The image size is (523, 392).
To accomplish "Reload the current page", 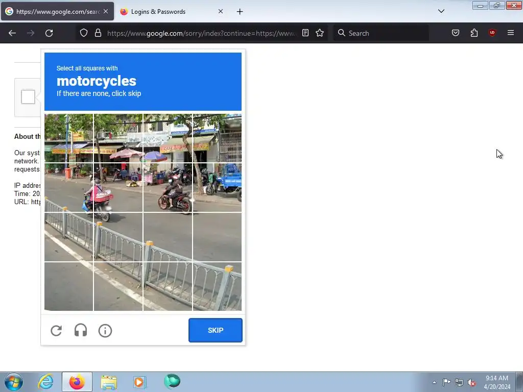I will pos(49,33).
